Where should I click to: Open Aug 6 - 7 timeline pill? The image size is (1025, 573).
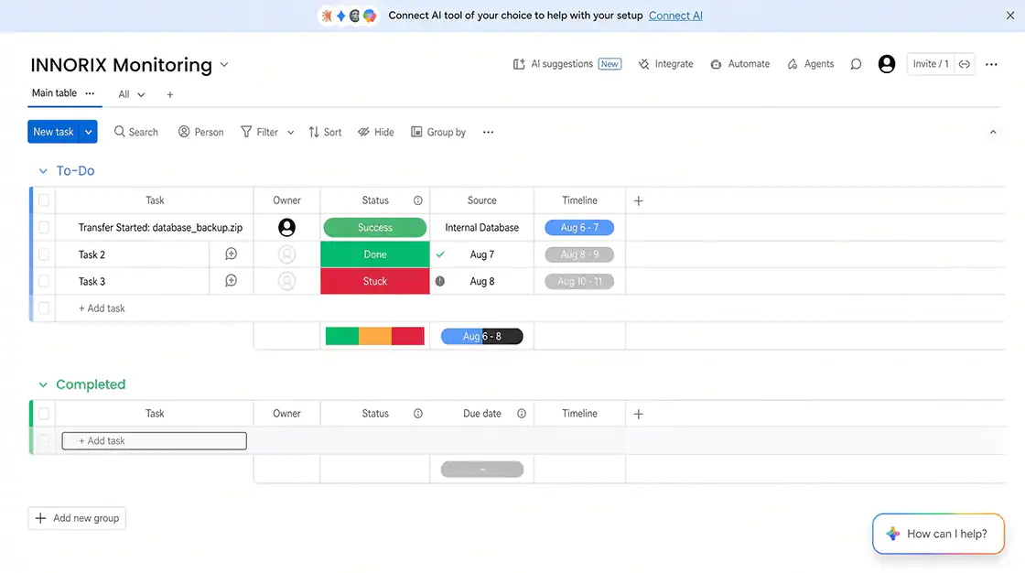point(579,228)
